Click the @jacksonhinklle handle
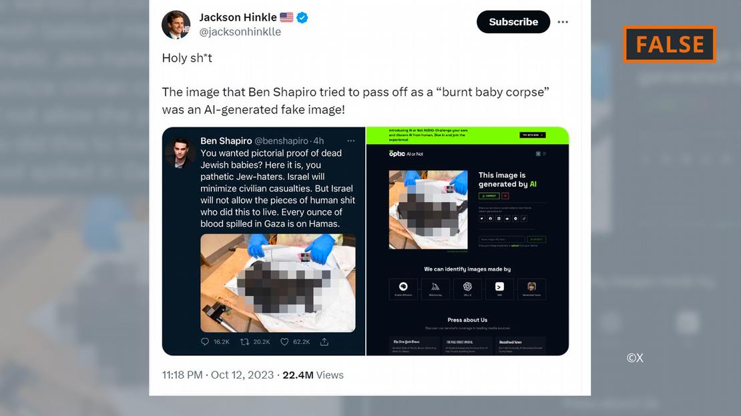 (x=240, y=31)
